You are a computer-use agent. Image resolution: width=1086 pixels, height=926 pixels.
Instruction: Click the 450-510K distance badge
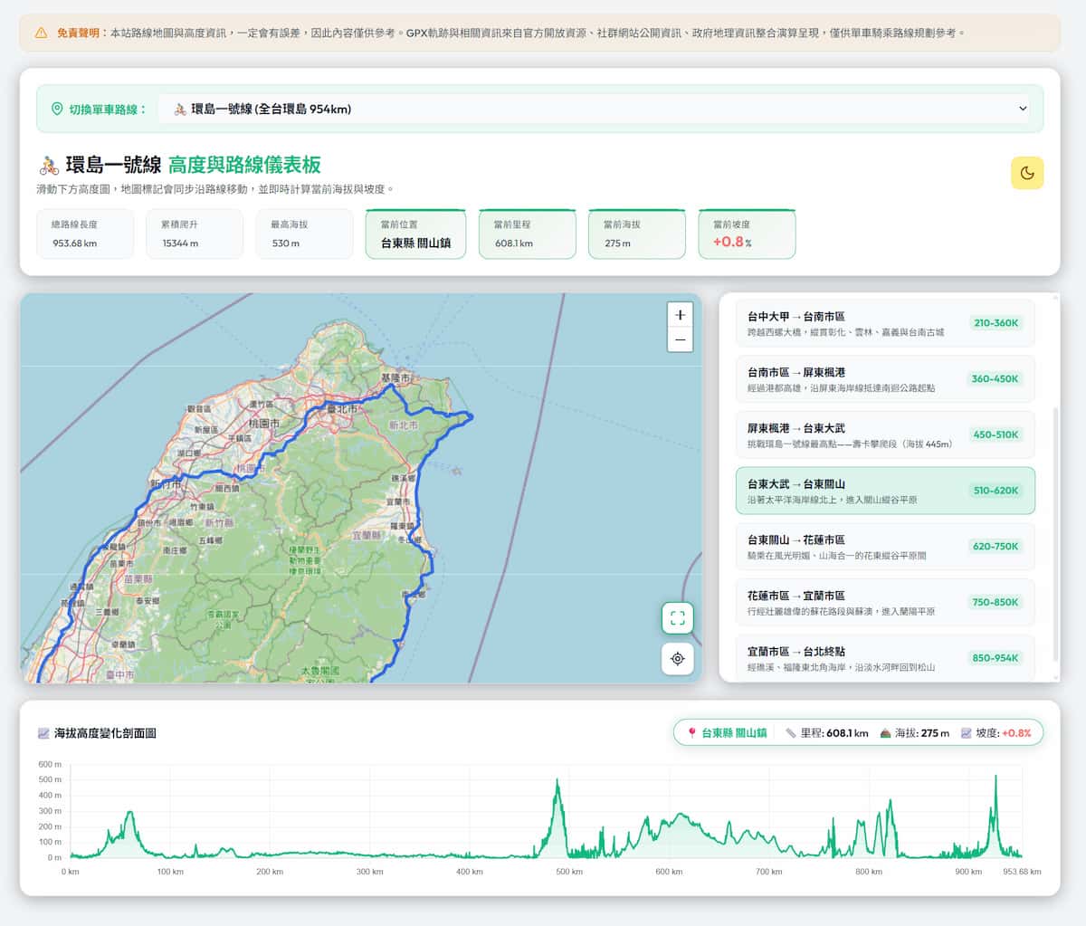pyautogui.click(x=995, y=434)
